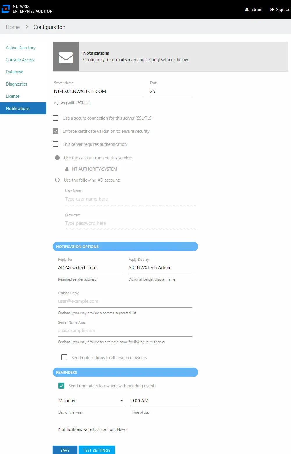Go to Database configuration section
The image size is (291, 454).
[15, 72]
